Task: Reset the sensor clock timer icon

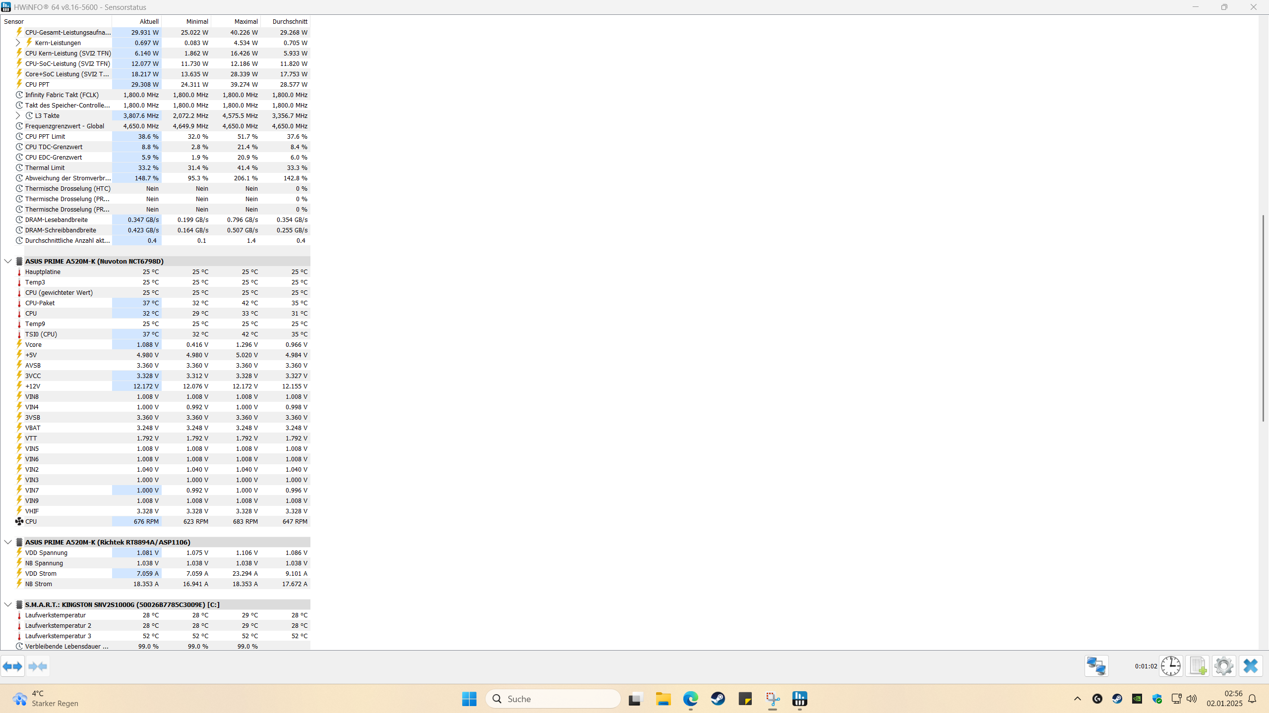Action: 1171,666
